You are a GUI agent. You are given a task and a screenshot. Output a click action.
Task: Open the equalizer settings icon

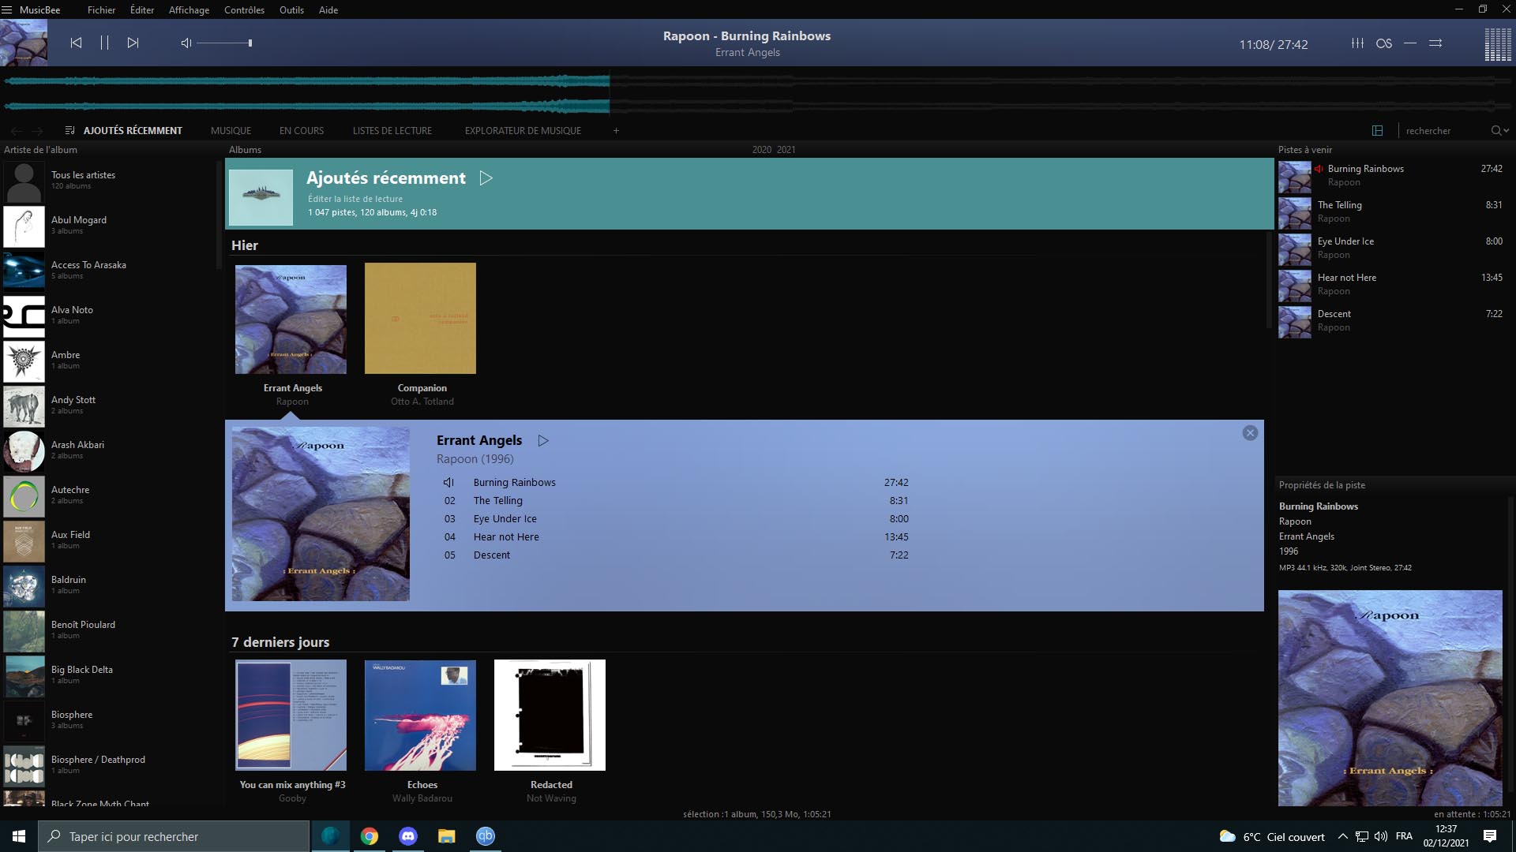[1357, 43]
